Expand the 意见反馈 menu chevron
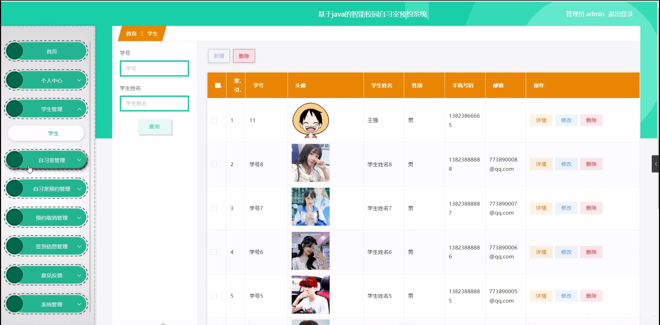This screenshot has width=660, height=325. (79, 275)
